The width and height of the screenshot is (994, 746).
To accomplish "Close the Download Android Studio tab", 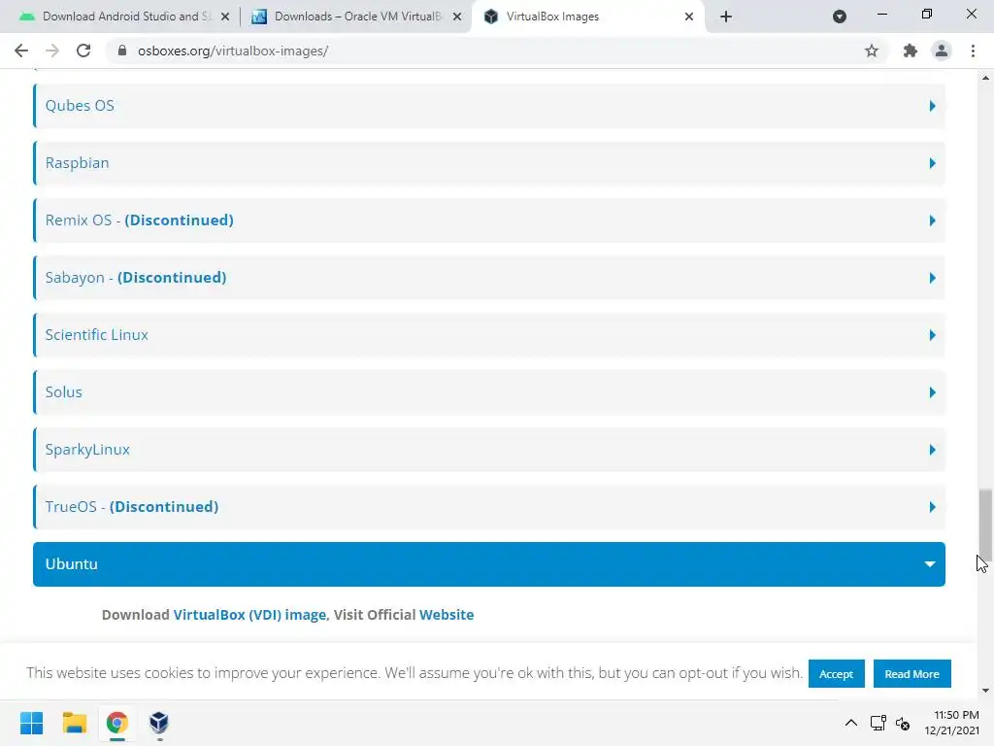I will tap(225, 17).
